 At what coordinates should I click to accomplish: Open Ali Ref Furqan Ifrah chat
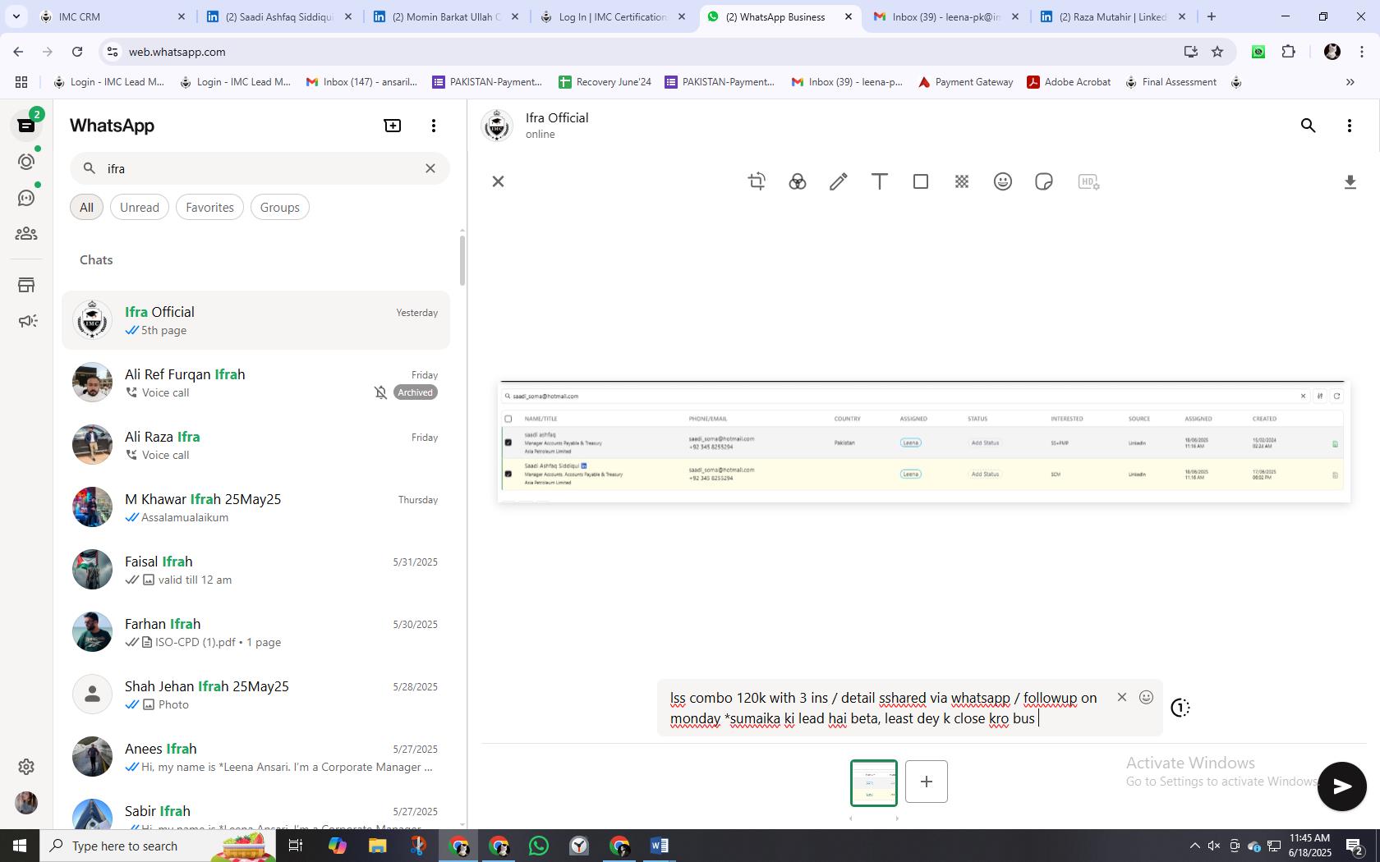[x=256, y=383]
